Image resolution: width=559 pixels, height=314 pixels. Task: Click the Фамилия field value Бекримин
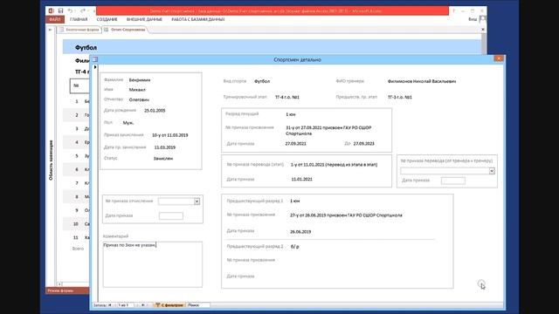140,80
